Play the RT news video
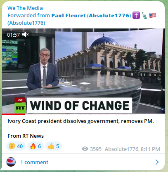The height and width of the screenshot is (172, 168). click(83, 71)
